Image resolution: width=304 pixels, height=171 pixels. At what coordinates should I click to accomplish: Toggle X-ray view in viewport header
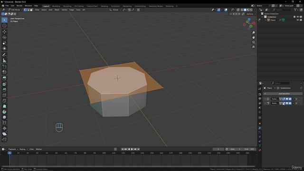click(x=238, y=9)
